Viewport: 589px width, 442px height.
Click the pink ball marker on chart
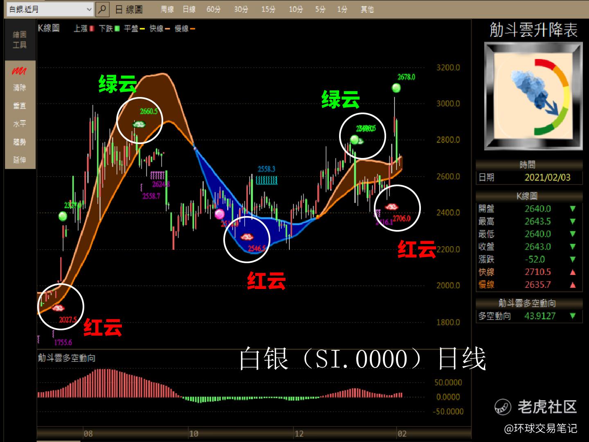(x=220, y=214)
